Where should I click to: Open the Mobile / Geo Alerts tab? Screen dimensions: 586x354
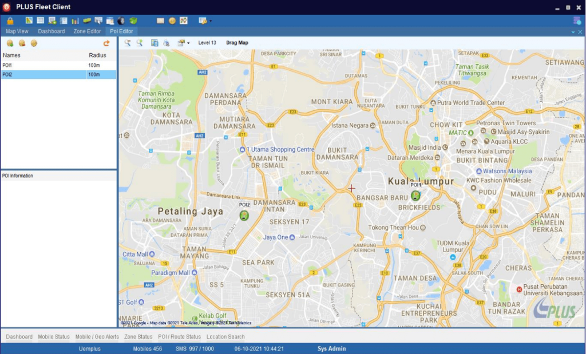[97, 337]
